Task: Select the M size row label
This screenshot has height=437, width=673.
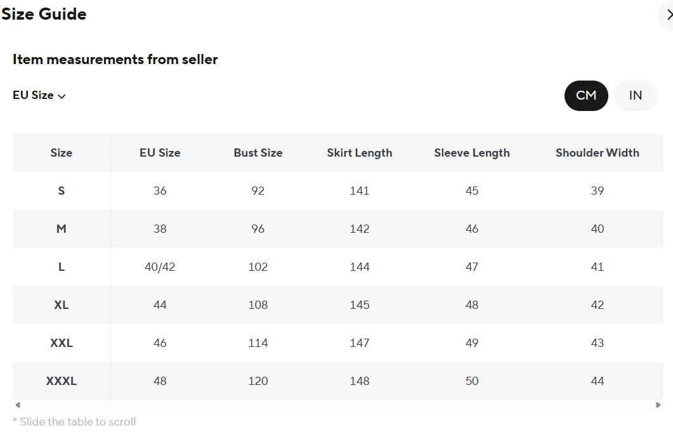Action: tap(62, 229)
